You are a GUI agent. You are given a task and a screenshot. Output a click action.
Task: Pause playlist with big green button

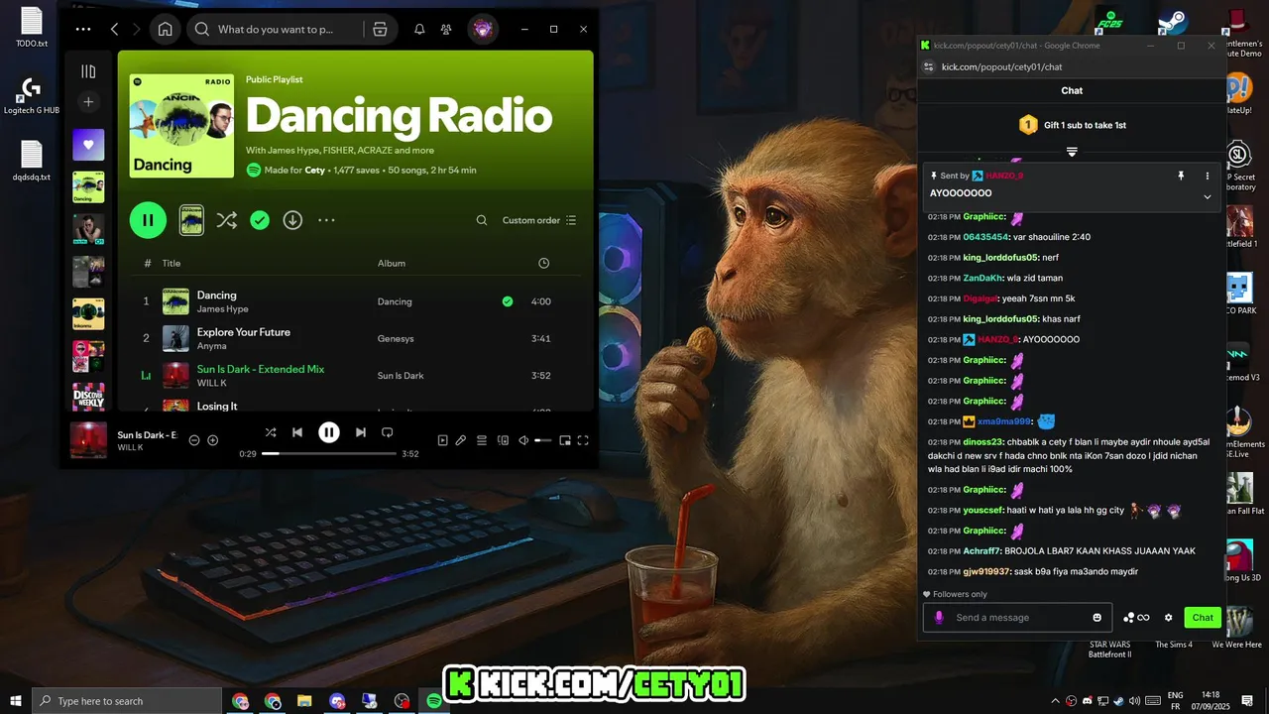[148, 220]
